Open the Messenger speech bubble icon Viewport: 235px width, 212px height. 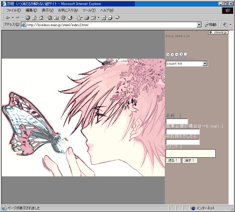[x=117, y=18]
